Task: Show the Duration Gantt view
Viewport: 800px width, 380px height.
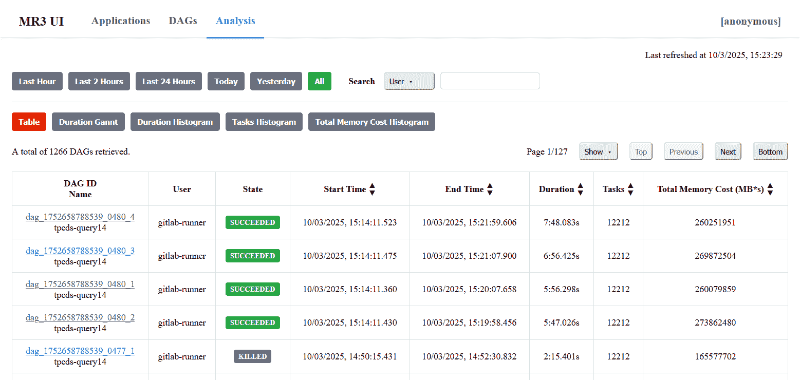Action: pyautogui.click(x=88, y=122)
